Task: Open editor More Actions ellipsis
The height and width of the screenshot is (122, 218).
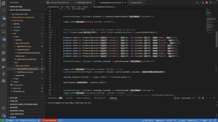Action: tap(215, 3)
